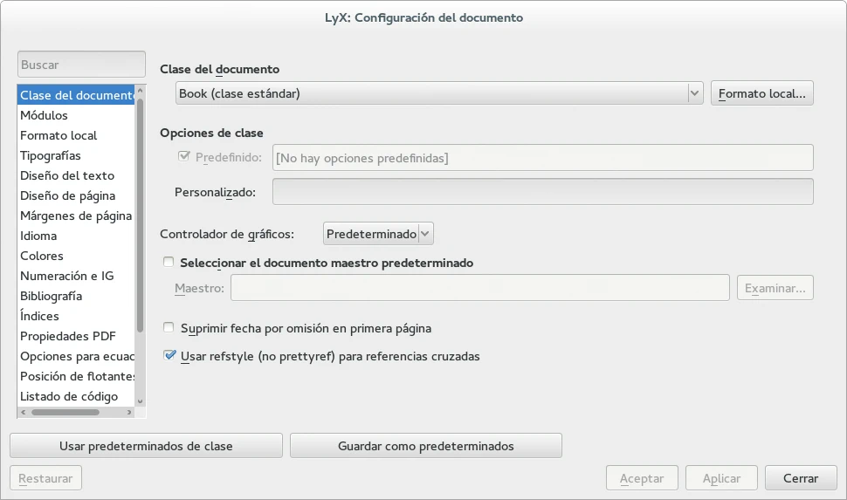Enable 'Seleccionar el documento maestro predeterminado' checkbox
The height and width of the screenshot is (500, 847).
click(x=169, y=262)
